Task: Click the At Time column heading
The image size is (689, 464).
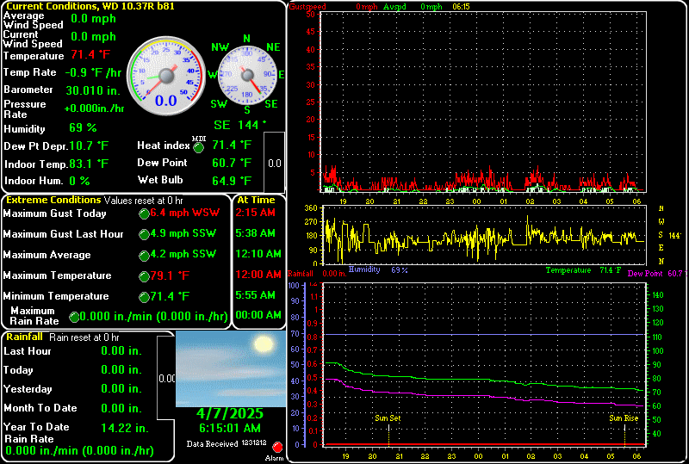Action: point(256,200)
